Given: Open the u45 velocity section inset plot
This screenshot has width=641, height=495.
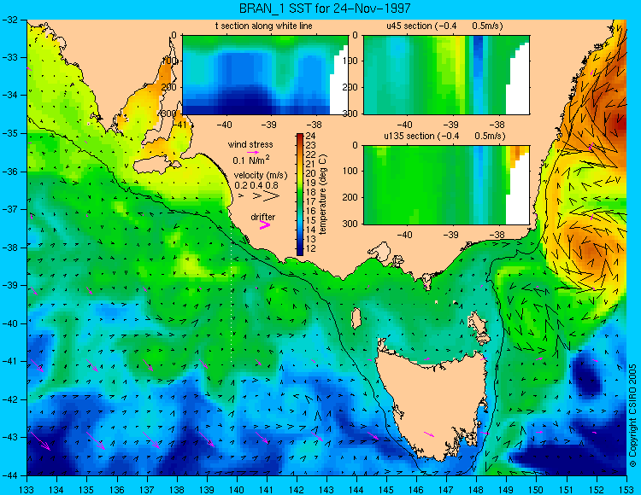Looking at the screenshot, I should (x=446, y=75).
